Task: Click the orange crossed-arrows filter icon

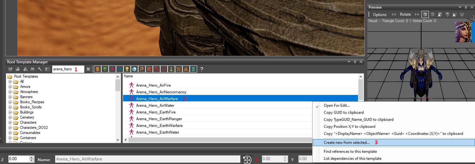Action: tap(179, 69)
